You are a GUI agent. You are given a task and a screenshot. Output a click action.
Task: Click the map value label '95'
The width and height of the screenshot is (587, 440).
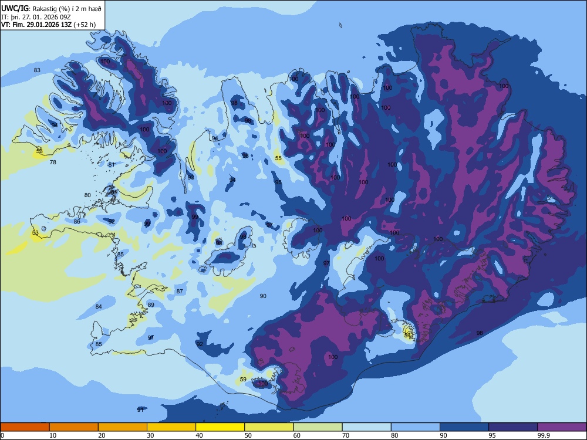click(x=278, y=182)
